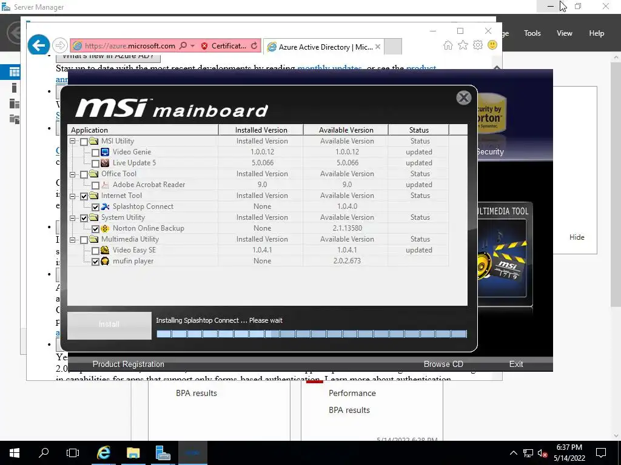Image resolution: width=621 pixels, height=465 pixels.
Task: Collapse the Office Tool tree group
Action: (x=73, y=174)
